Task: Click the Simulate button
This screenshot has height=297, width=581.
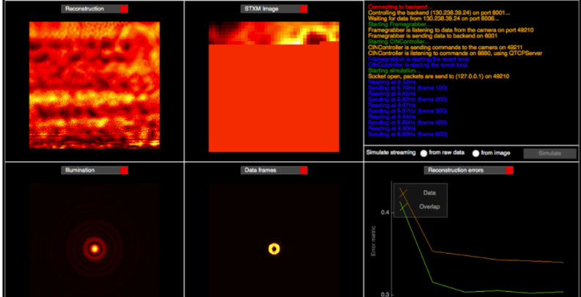Action: (550, 153)
